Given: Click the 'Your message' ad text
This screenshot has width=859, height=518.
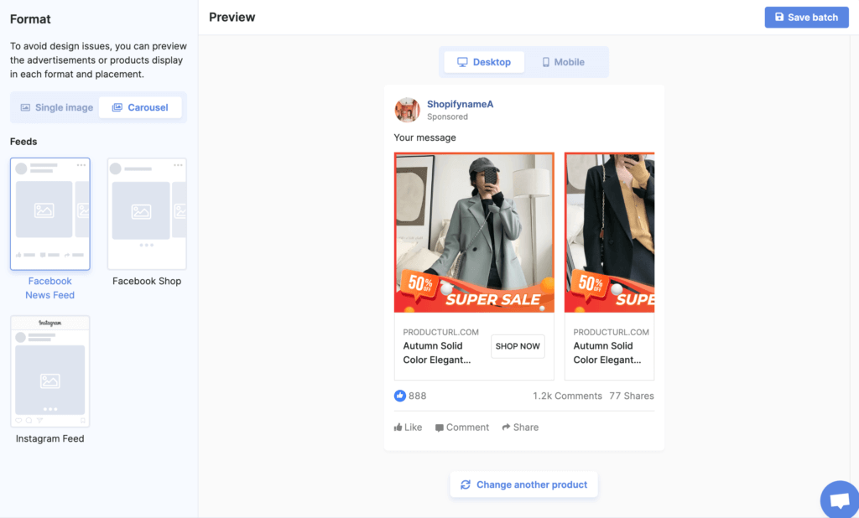Looking at the screenshot, I should 424,137.
